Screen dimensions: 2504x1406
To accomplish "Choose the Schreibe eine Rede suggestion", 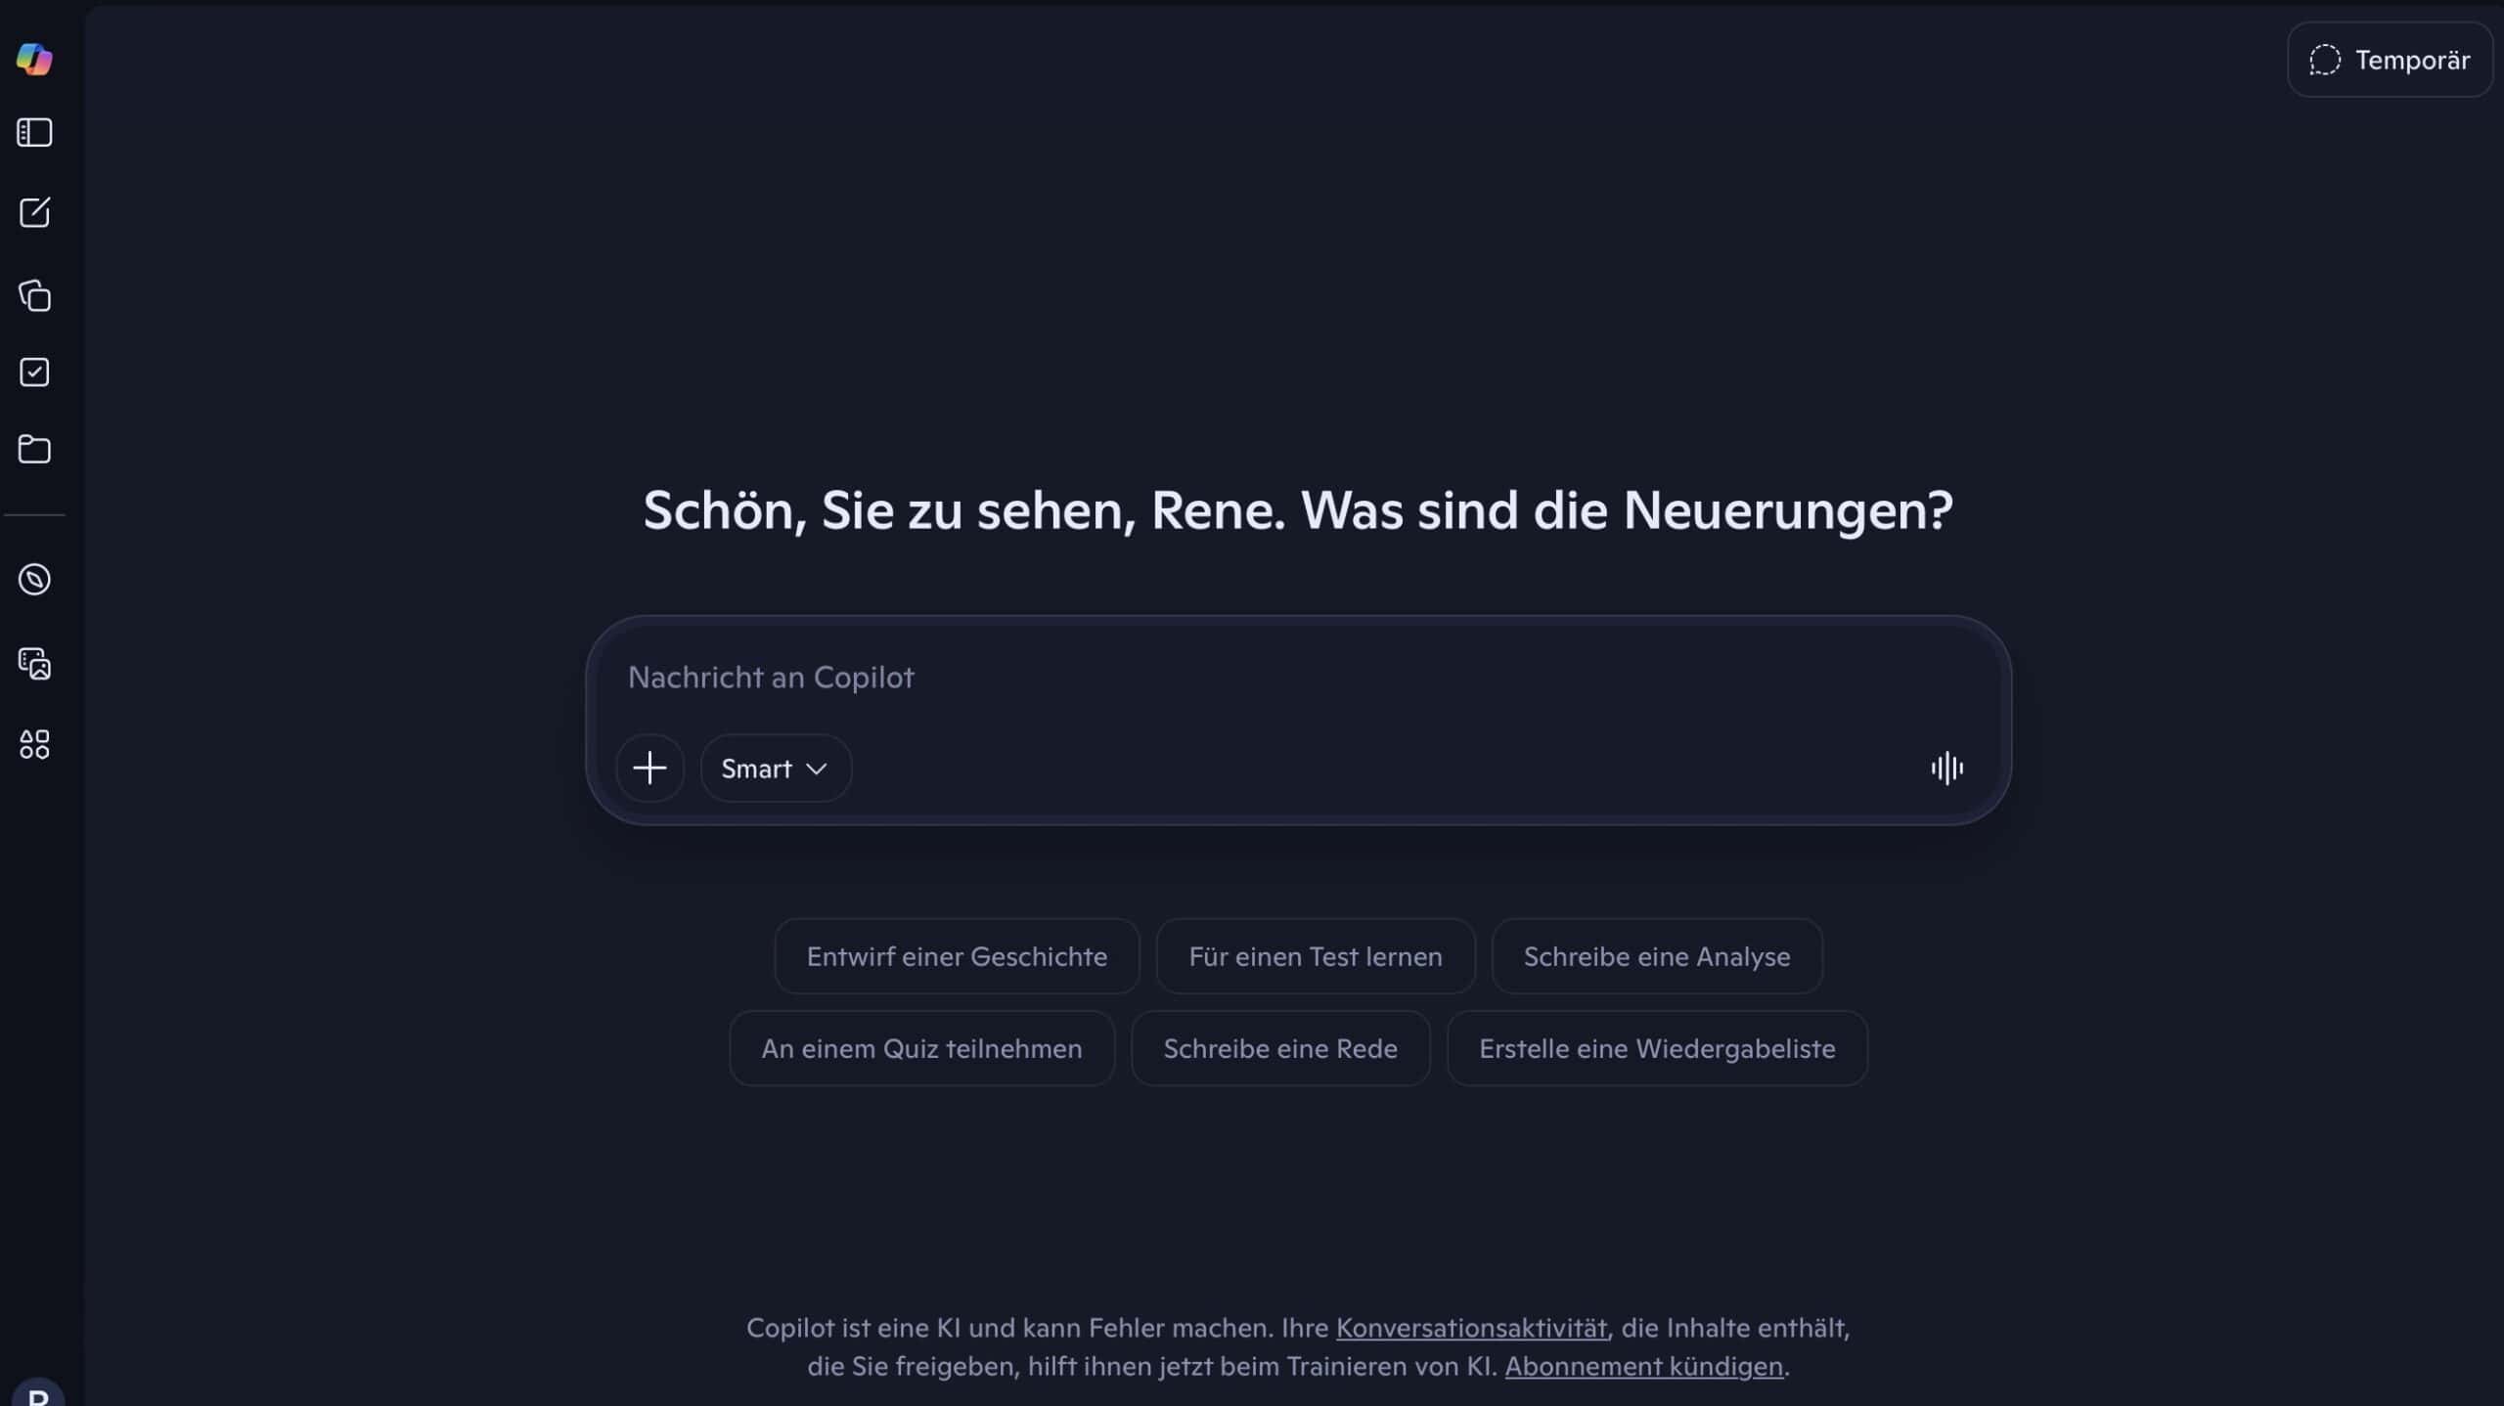I will (1280, 1048).
